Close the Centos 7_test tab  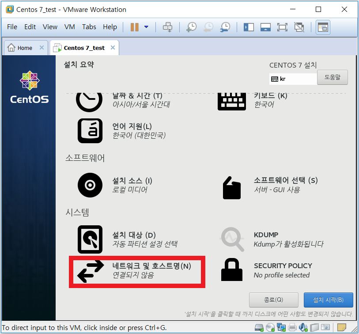[113, 48]
